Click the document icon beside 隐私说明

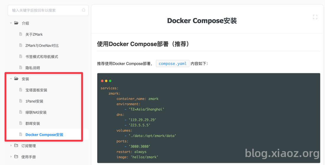[21, 68]
